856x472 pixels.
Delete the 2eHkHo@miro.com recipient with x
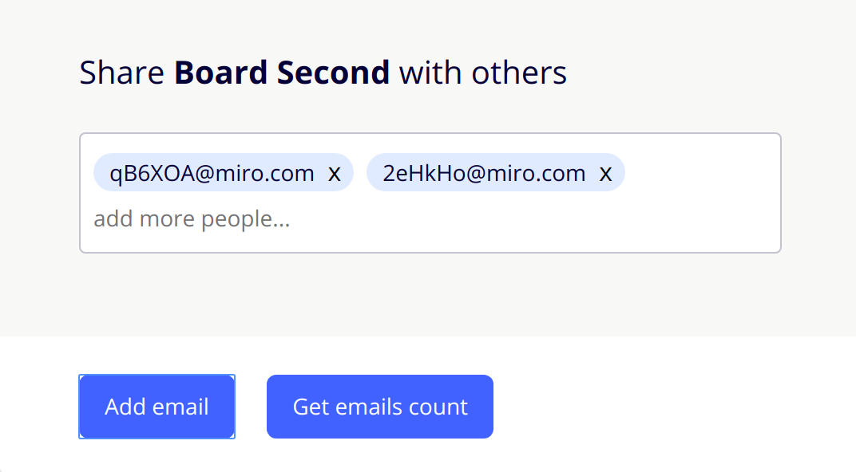point(606,173)
